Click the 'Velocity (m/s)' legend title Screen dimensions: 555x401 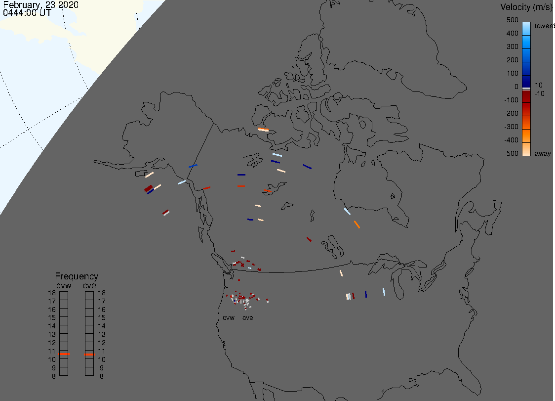pyautogui.click(x=526, y=7)
